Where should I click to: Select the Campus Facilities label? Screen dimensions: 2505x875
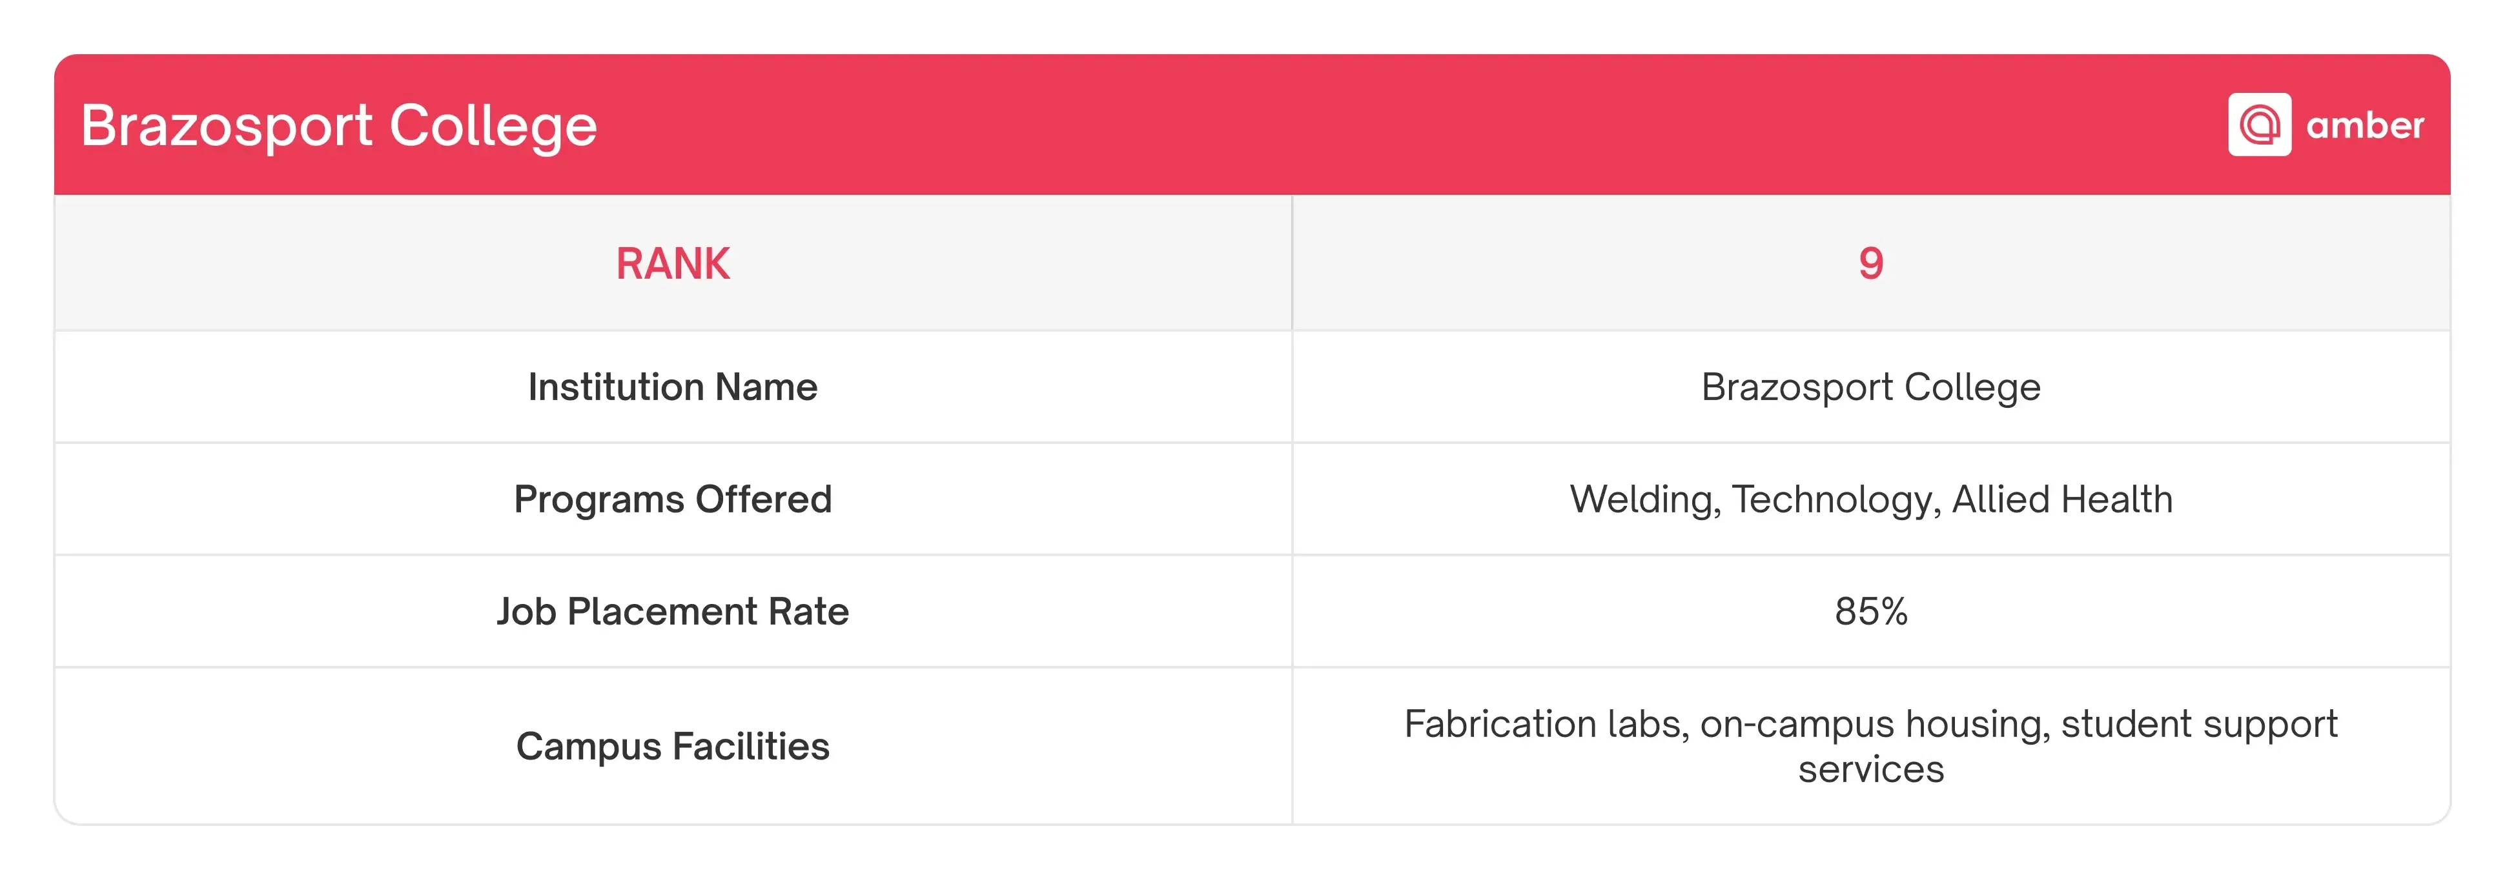click(x=673, y=746)
